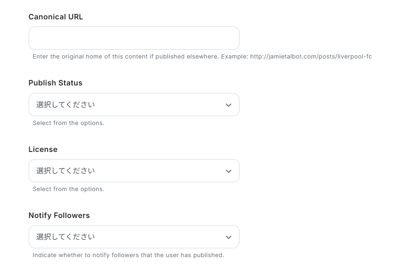The height and width of the screenshot is (271, 407).
Task: Click the jamietalbot.com example URL text
Action: click(311, 56)
